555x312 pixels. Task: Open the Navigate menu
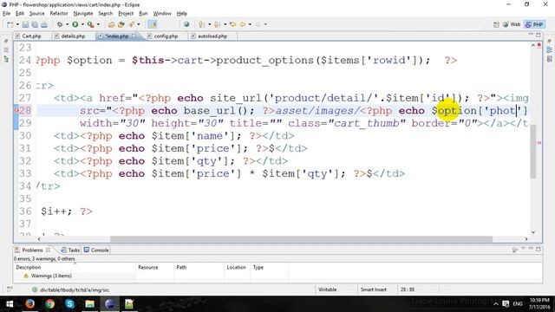coord(83,14)
